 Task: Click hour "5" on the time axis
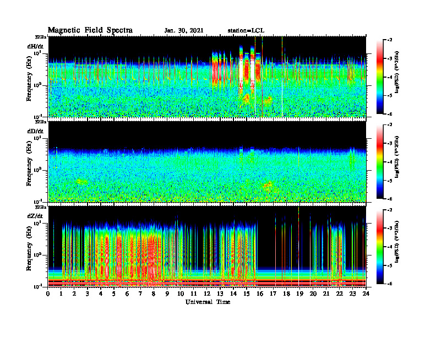click(x=114, y=293)
